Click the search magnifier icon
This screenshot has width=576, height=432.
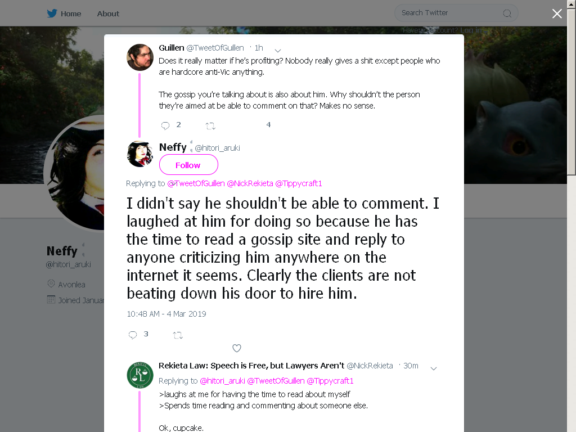507,13
